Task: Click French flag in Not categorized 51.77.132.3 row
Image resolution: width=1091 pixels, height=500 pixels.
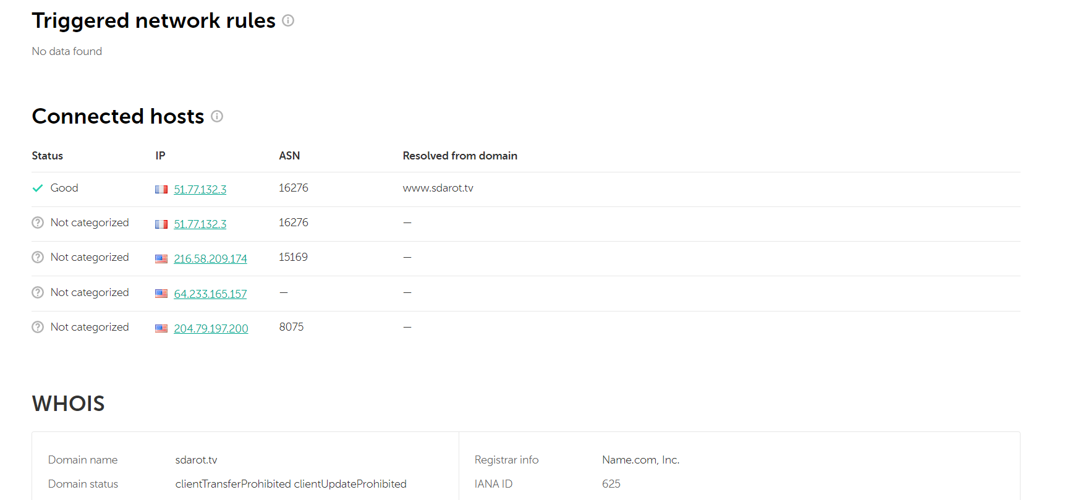Action: pyautogui.click(x=161, y=224)
